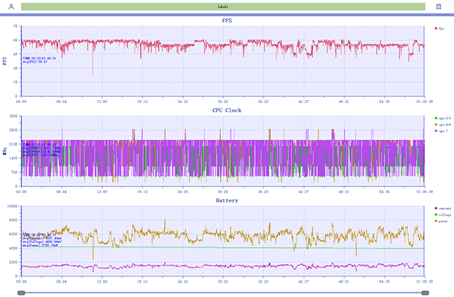This screenshot has width=454, height=297.
Task: Click the CPU Clock chart title
Action: [227, 110]
